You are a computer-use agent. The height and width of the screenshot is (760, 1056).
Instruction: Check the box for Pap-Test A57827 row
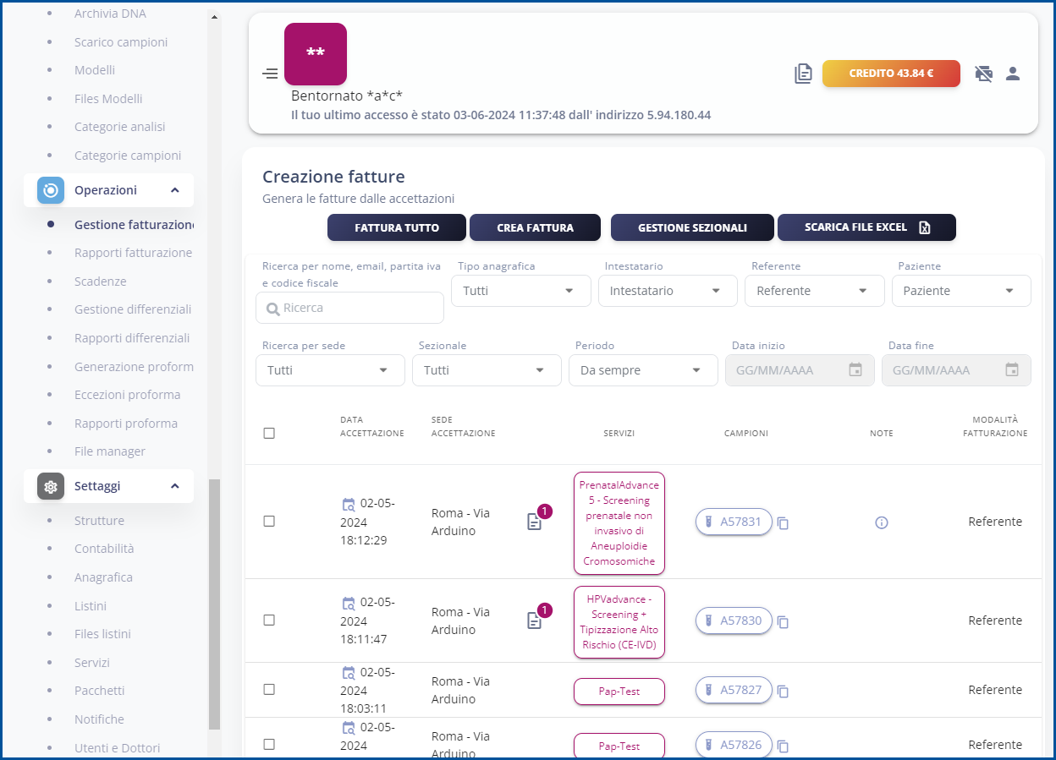pyautogui.click(x=269, y=689)
